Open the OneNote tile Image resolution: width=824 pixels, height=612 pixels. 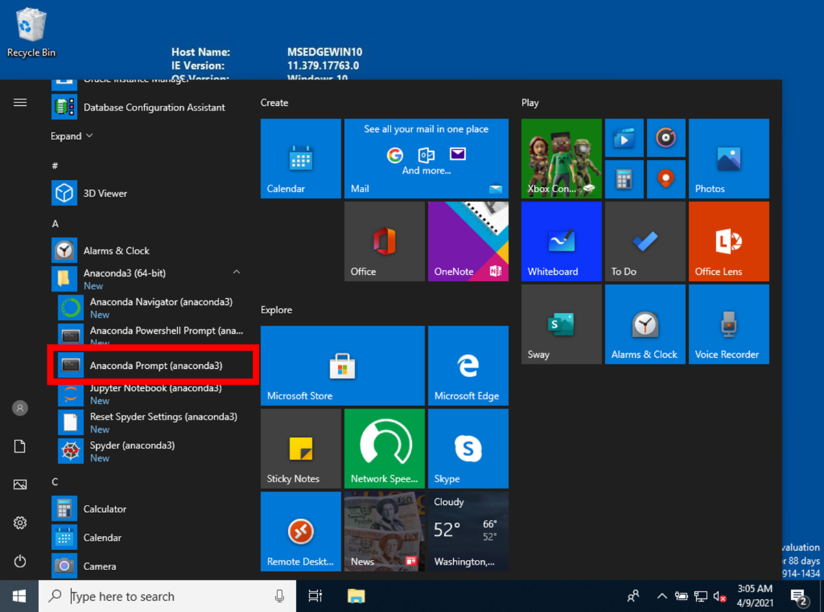[468, 242]
